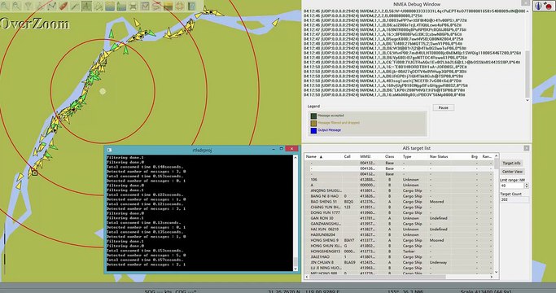Screen dimensions: 556x293
Task: Click the red GPS status icon
Action: 549,6
